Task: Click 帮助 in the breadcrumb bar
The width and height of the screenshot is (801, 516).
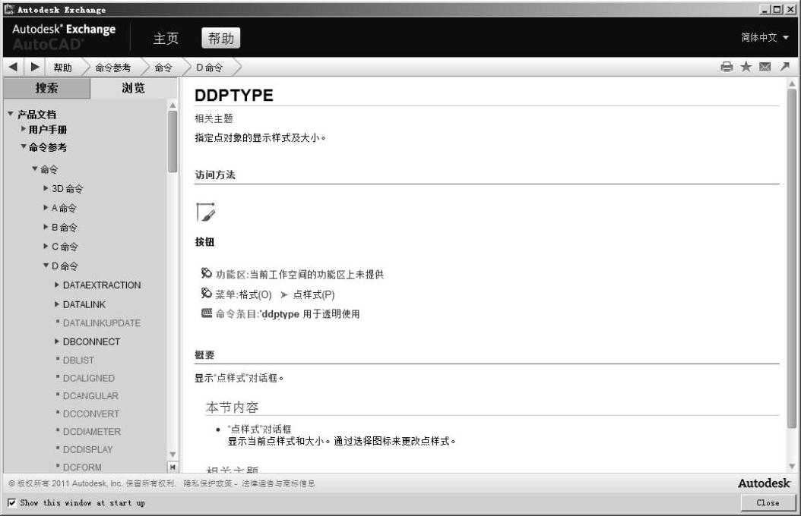Action: click(x=63, y=68)
